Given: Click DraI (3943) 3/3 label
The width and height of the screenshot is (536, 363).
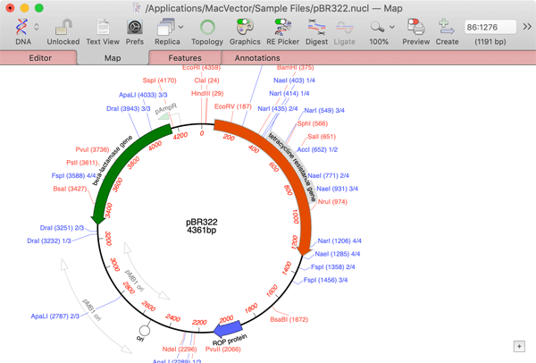Looking at the screenshot, I should coord(128,108).
